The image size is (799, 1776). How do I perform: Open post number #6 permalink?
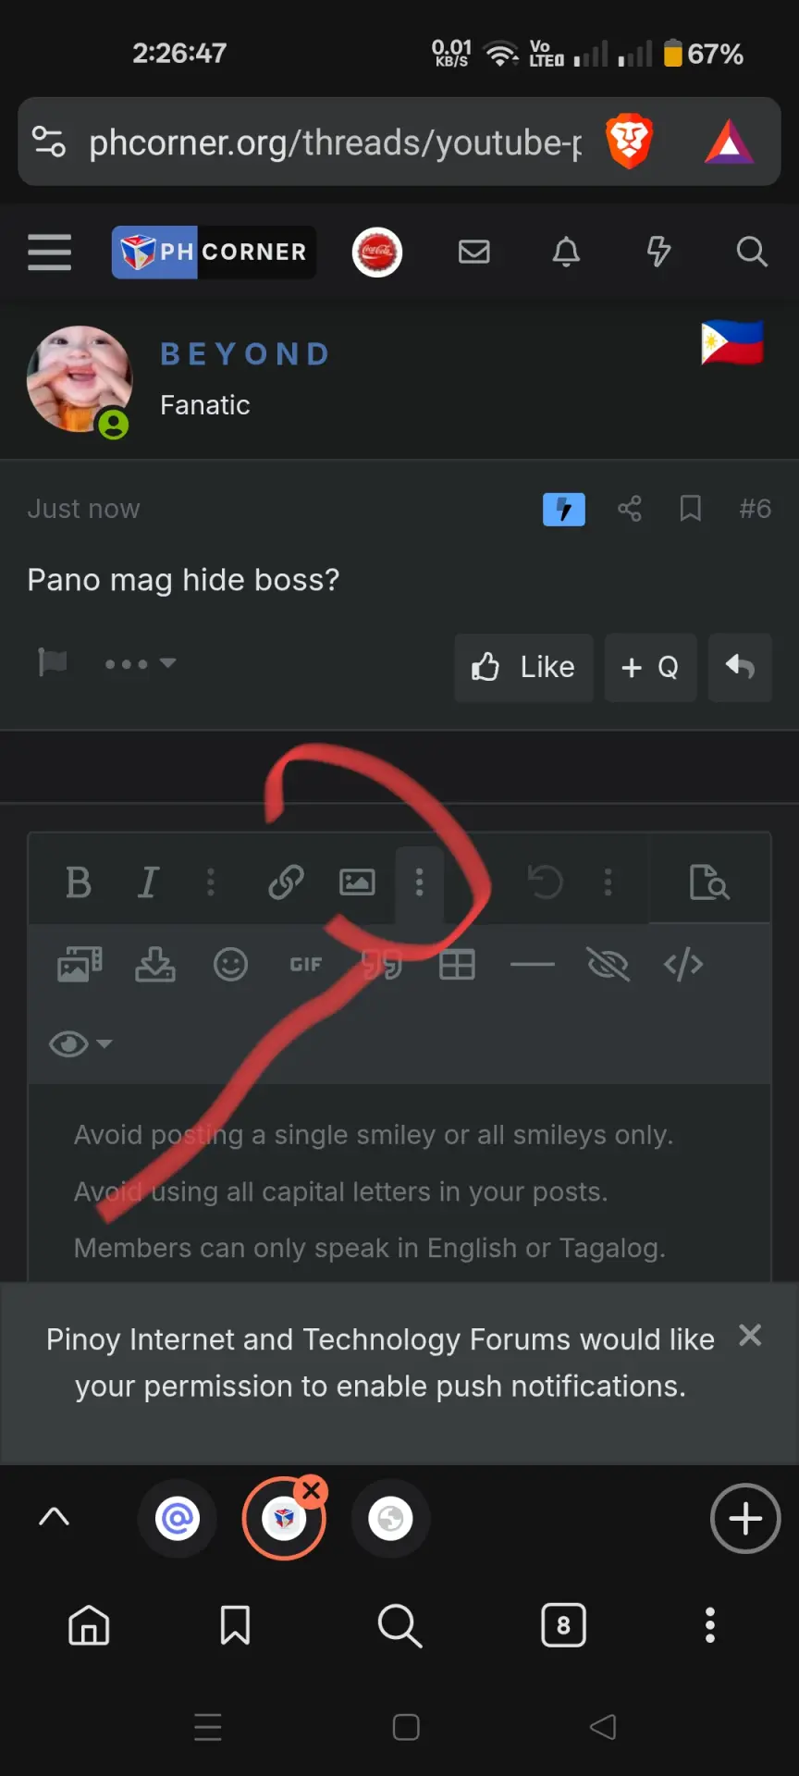coord(755,509)
